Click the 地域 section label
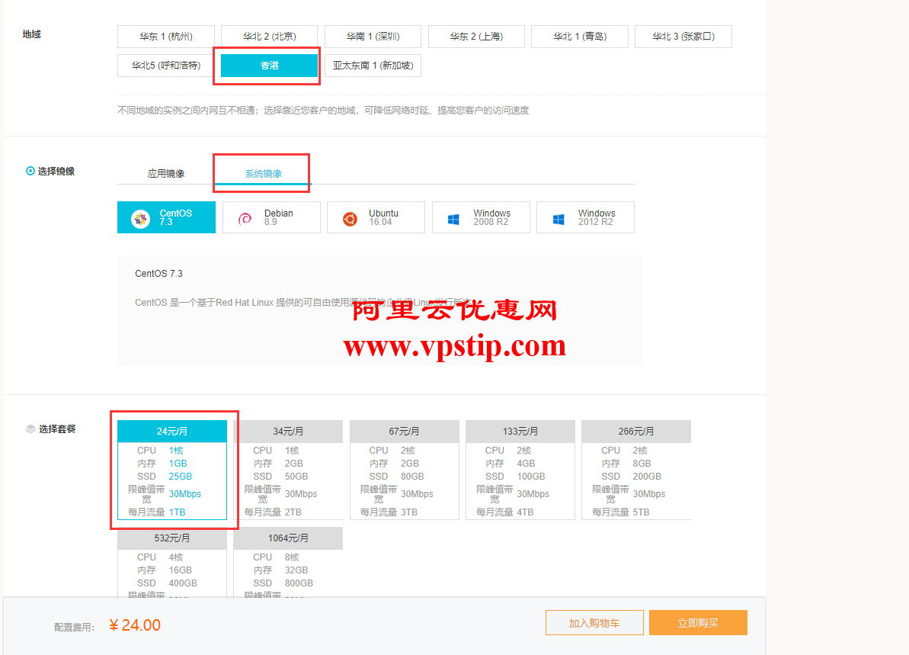The width and height of the screenshot is (909, 655). click(32, 34)
